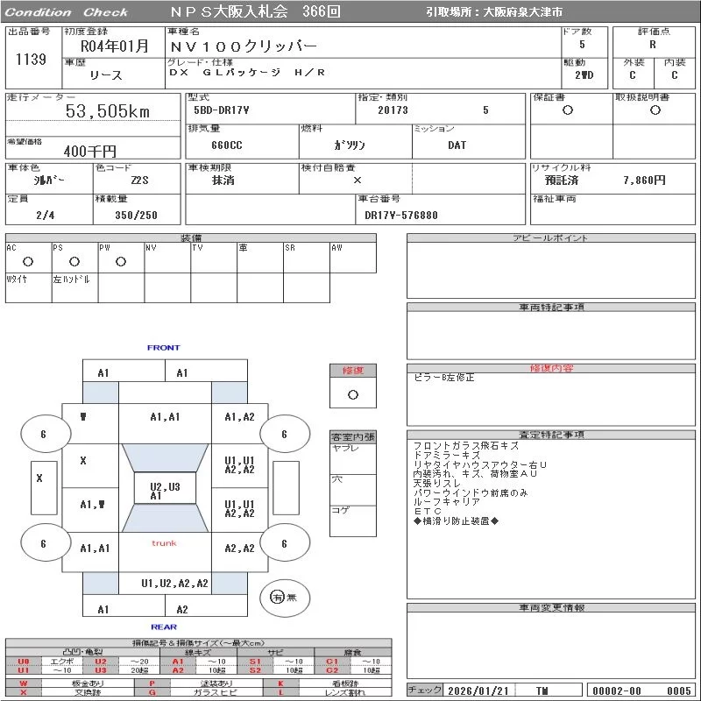The width and height of the screenshot is (701, 701).
Task: Select note 'パワーウインドウ前席のみ'
Action: pyautogui.click(x=471, y=492)
